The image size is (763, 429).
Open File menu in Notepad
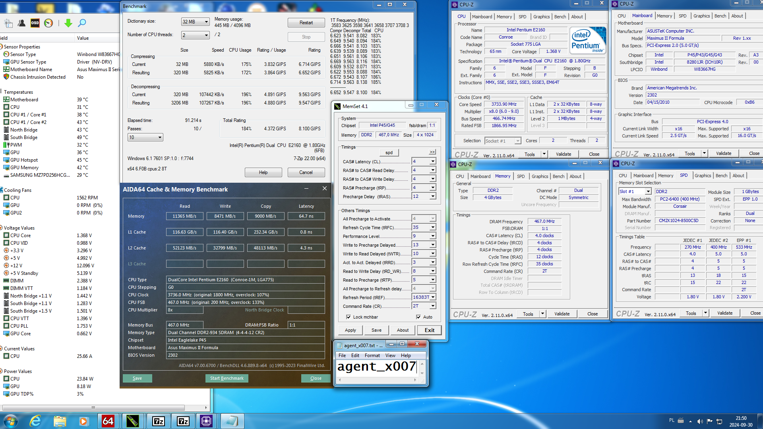[x=342, y=356]
